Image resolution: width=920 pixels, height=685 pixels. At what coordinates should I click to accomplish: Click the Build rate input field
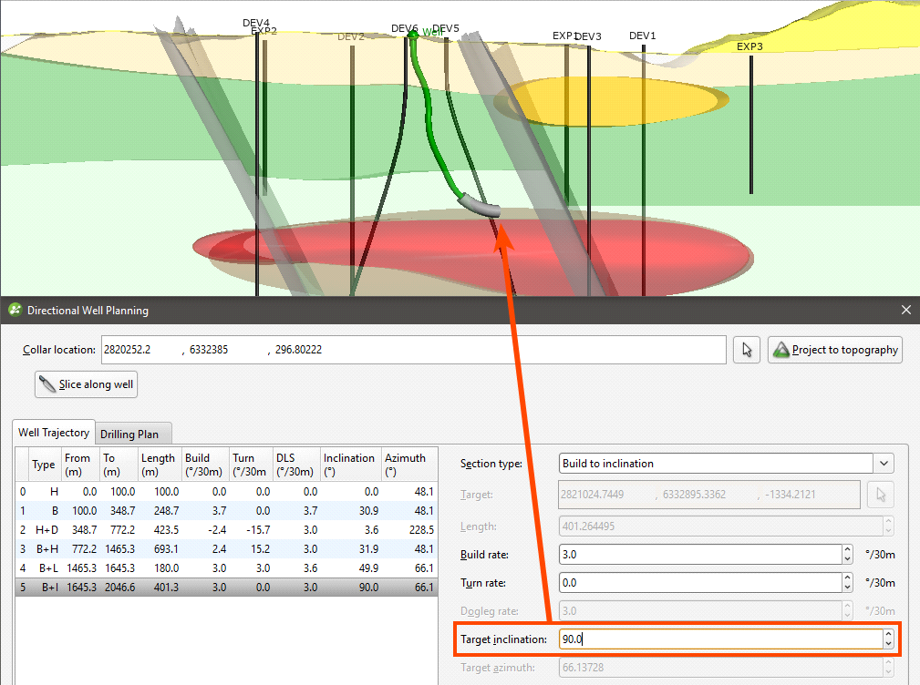click(x=702, y=555)
